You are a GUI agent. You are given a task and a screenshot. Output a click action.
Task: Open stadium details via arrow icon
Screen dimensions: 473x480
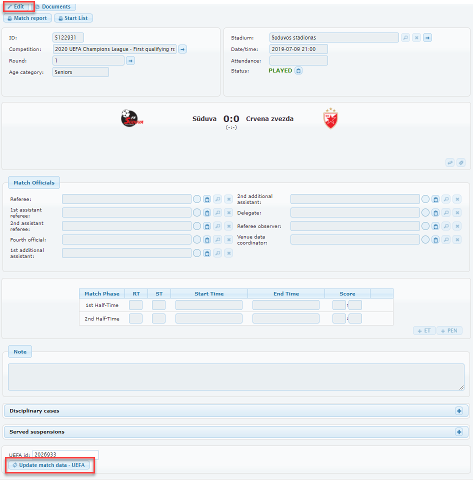(x=427, y=37)
